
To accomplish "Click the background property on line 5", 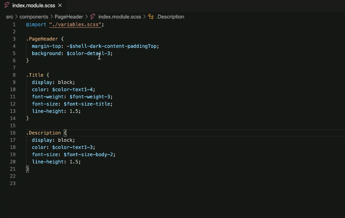I will point(46,54).
